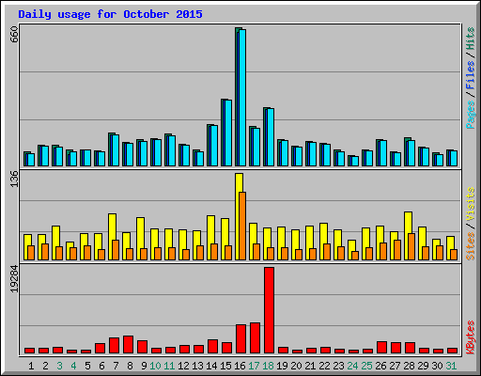Click day label '11' on the axis
The height and width of the screenshot is (376, 481).
click(x=169, y=366)
